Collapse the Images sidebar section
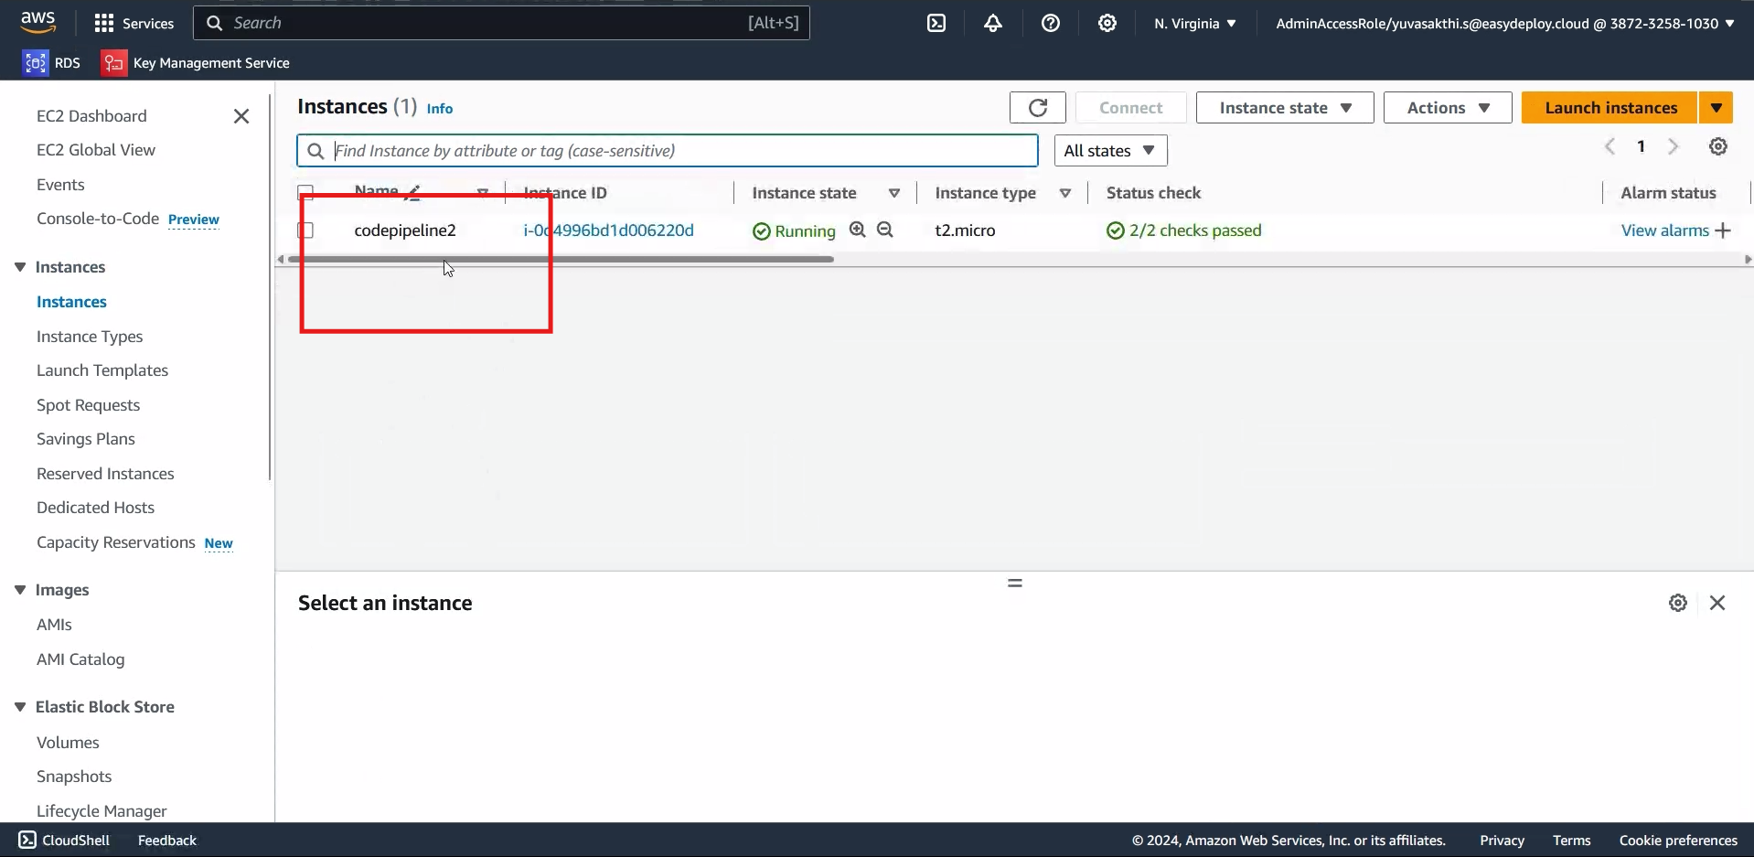1754x857 pixels. [x=20, y=590]
